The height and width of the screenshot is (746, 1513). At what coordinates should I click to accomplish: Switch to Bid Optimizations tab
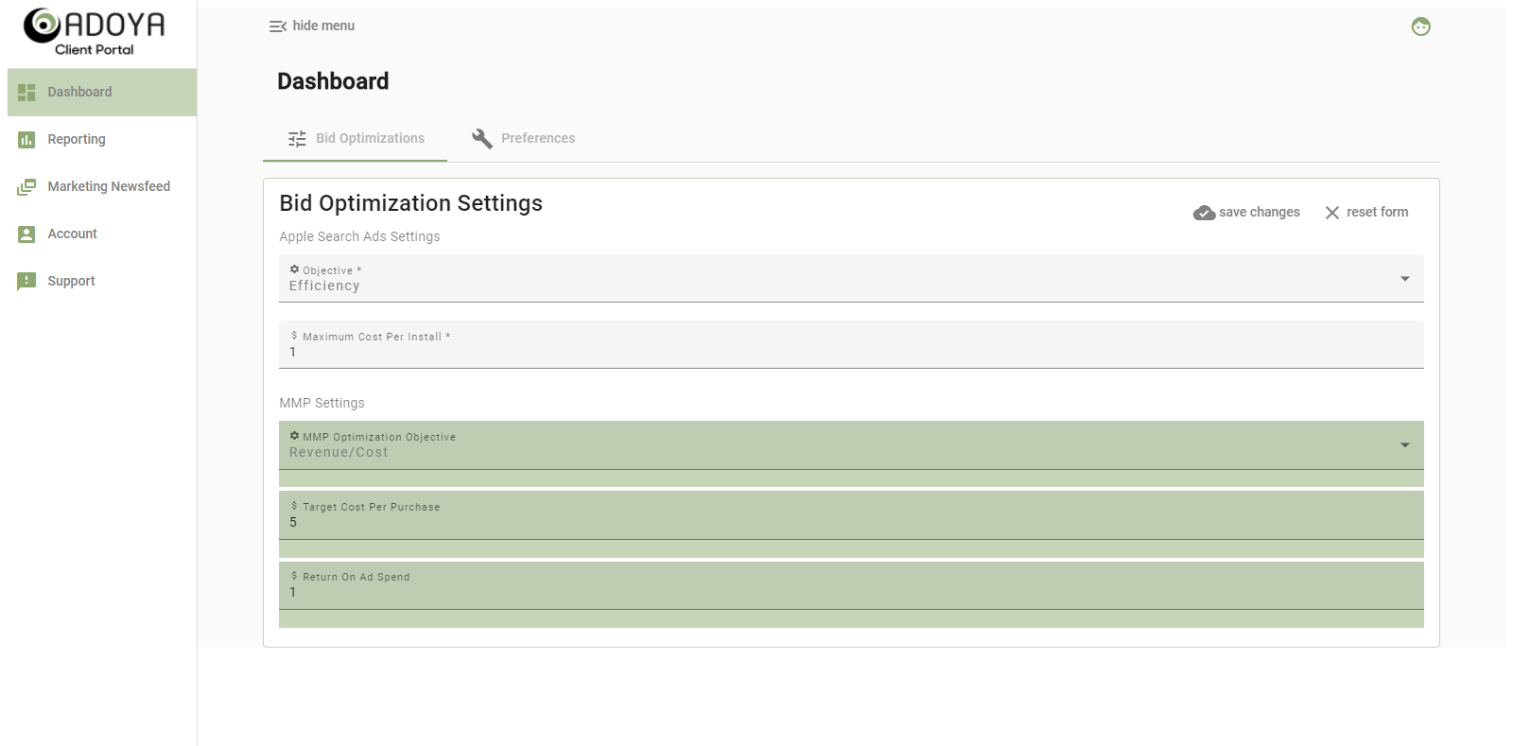[x=356, y=139]
